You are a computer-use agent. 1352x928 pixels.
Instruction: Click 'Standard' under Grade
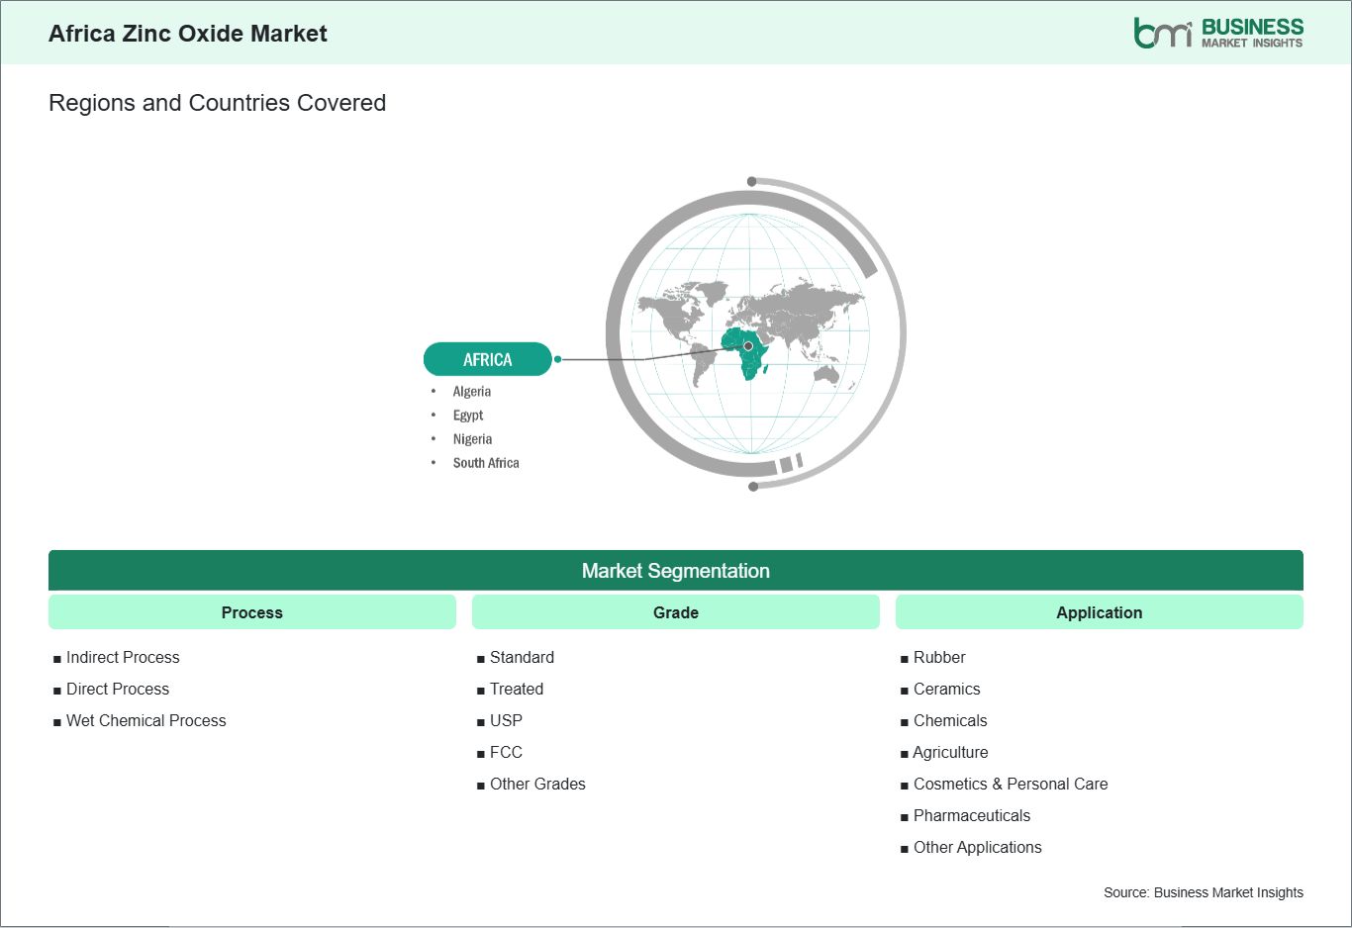coord(522,657)
